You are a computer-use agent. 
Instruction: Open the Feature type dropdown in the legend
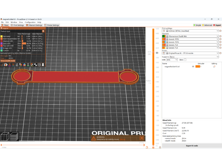click(43, 31)
